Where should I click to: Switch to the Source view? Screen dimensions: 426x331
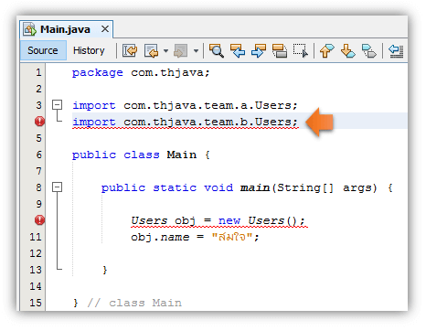pos(43,50)
